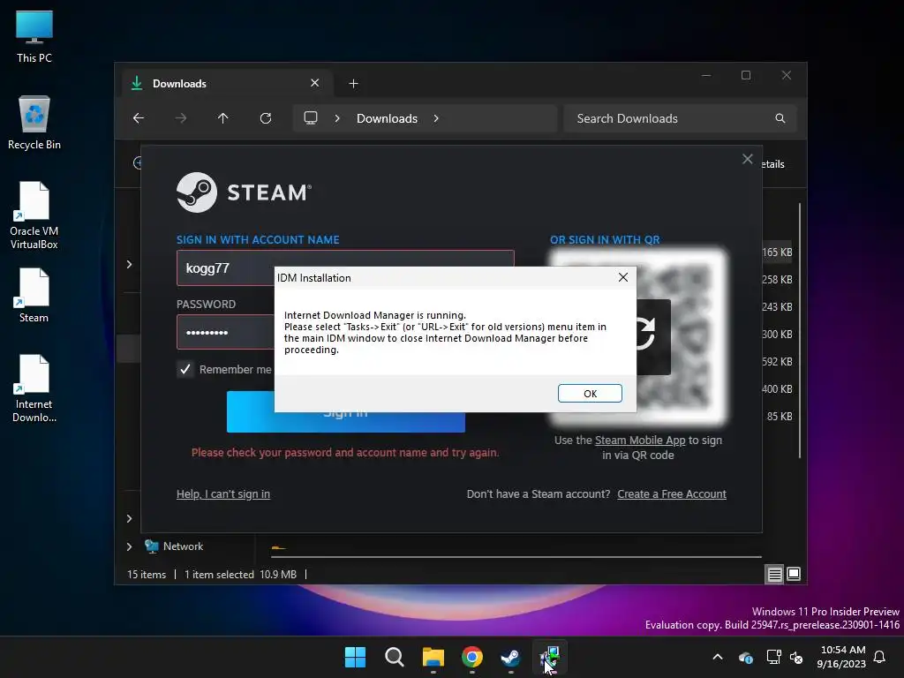Screen dimensions: 904x678
Task: Select the Oracle VM VirtualBox desktop shortcut
Action: [34, 215]
